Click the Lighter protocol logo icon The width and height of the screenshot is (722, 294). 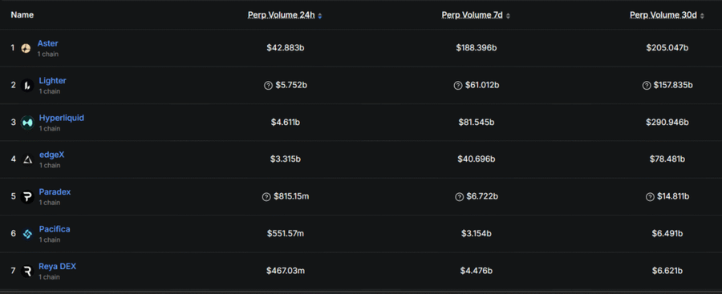click(27, 86)
